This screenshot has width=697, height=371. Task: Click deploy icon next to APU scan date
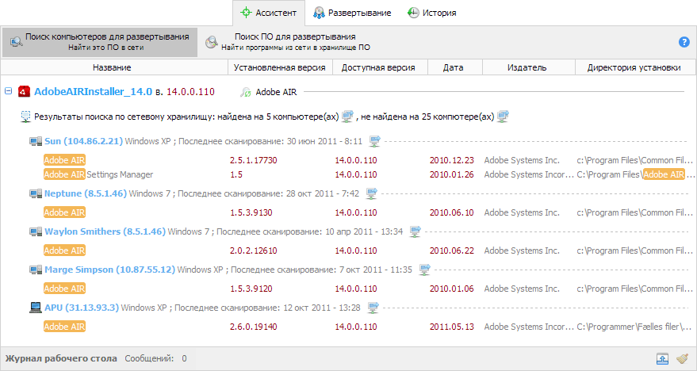click(373, 308)
